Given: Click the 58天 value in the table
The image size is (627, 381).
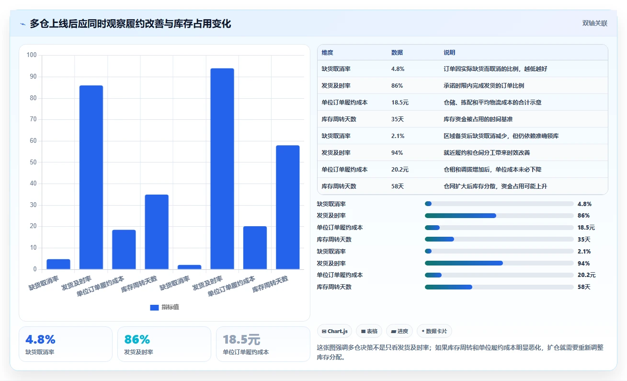Looking at the screenshot, I should tap(398, 186).
